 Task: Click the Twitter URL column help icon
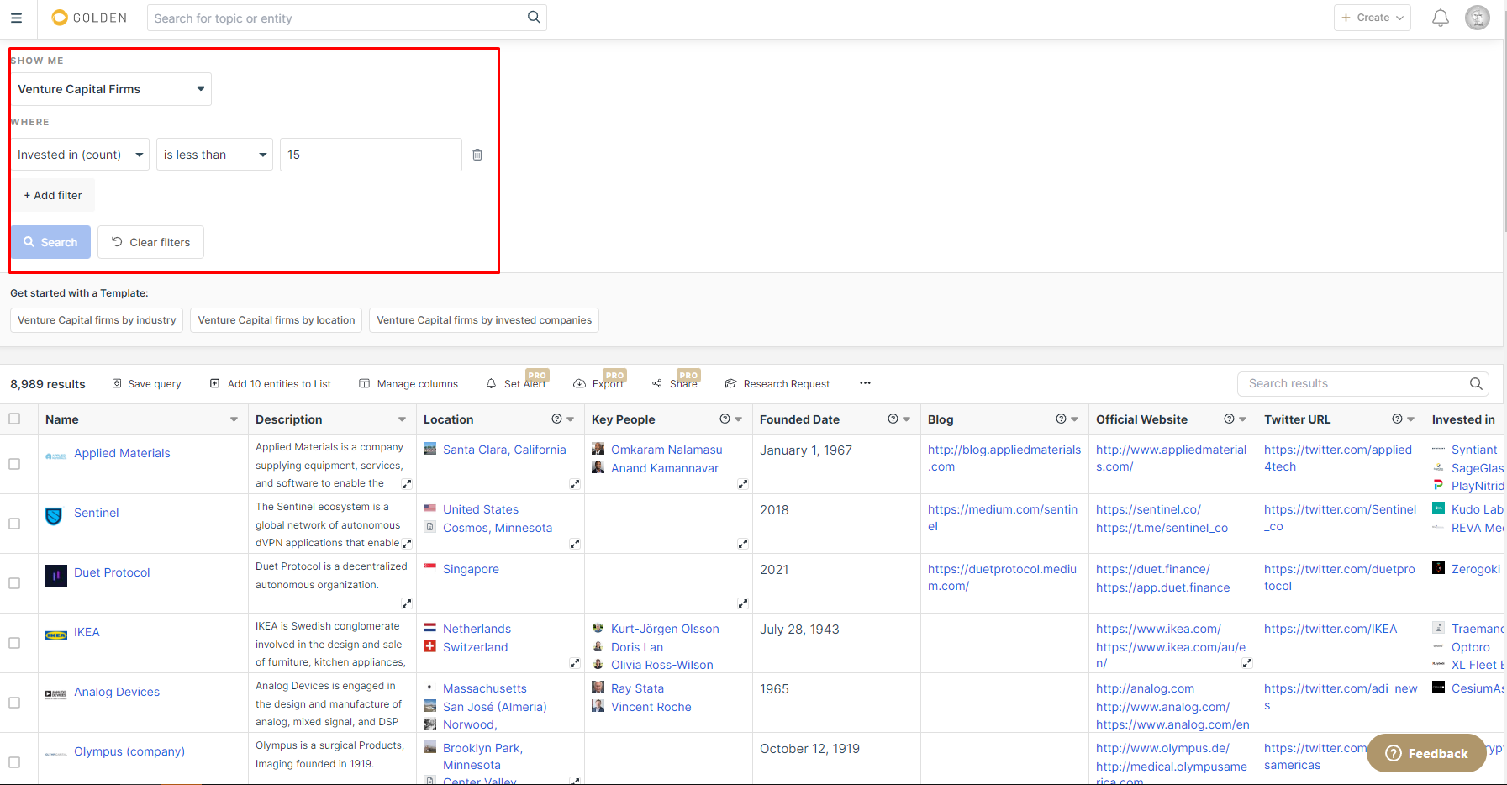[x=1397, y=419]
